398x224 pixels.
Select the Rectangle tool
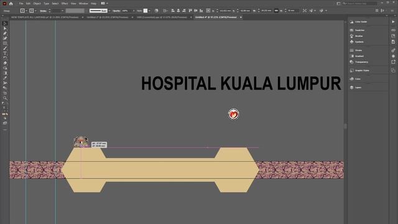click(x=5, y=44)
